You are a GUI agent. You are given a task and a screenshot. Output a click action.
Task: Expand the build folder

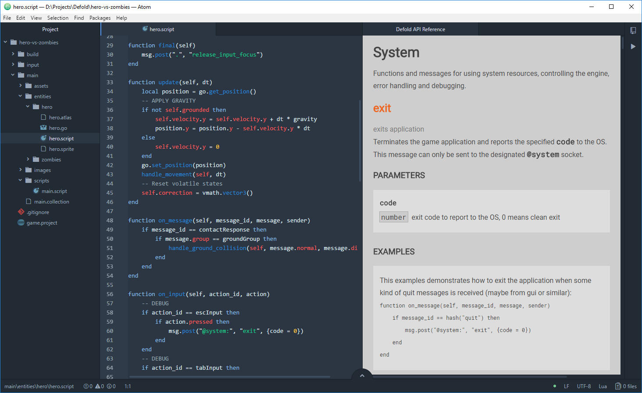(x=14, y=54)
